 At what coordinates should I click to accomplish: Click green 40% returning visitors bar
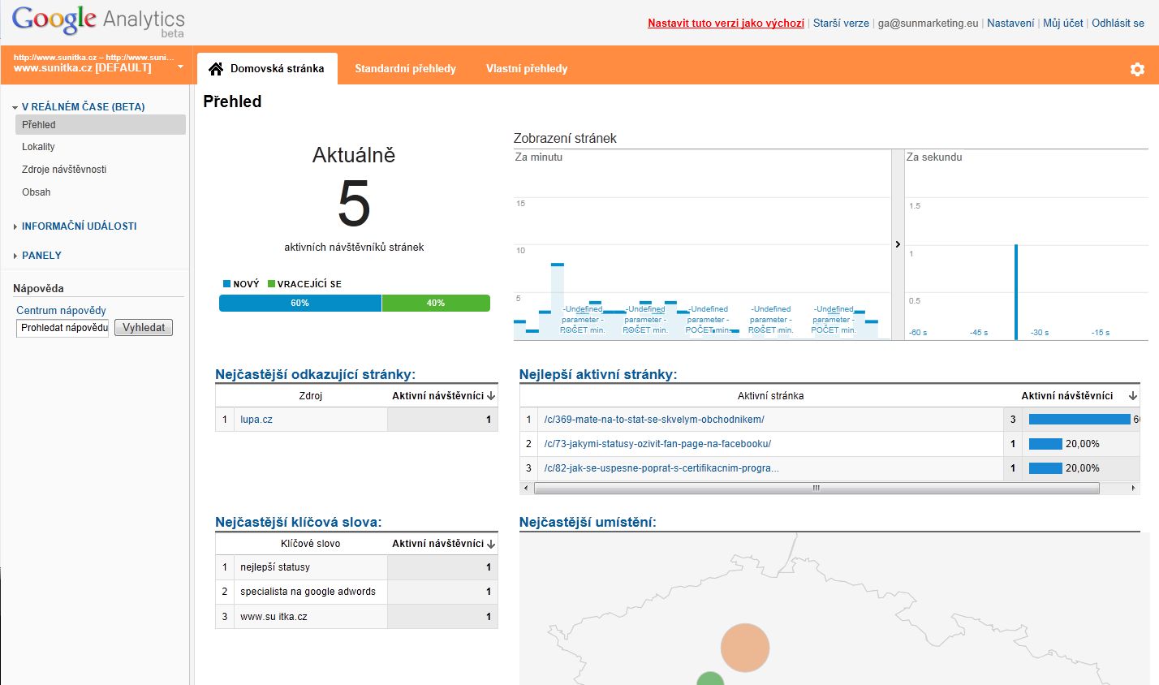[436, 303]
